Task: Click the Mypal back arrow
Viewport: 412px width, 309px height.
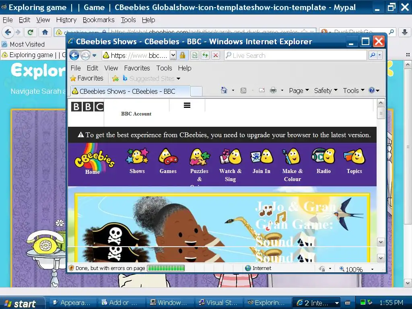Action: click(x=8, y=32)
